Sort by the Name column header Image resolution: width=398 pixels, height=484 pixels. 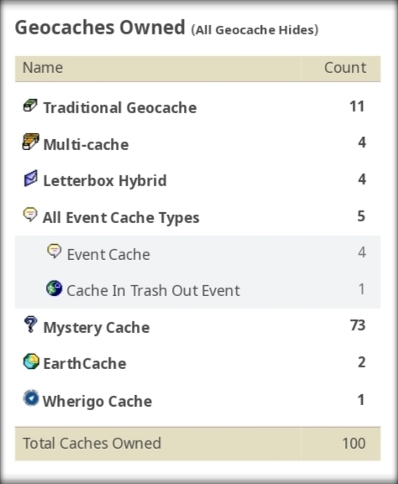tap(158, 69)
